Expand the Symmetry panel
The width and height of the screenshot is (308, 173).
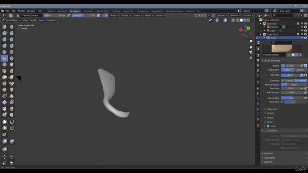coord(269,158)
